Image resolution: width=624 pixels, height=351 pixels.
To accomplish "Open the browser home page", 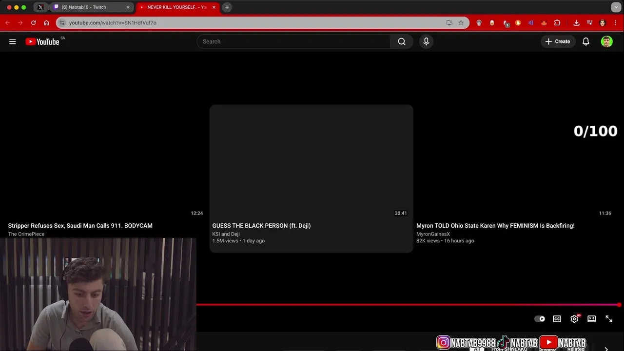I will (x=46, y=23).
